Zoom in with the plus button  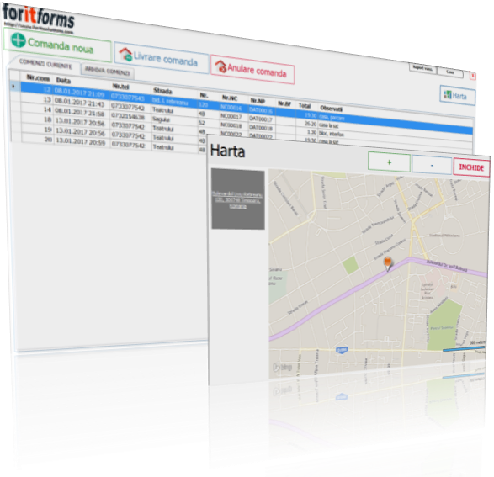point(389,162)
